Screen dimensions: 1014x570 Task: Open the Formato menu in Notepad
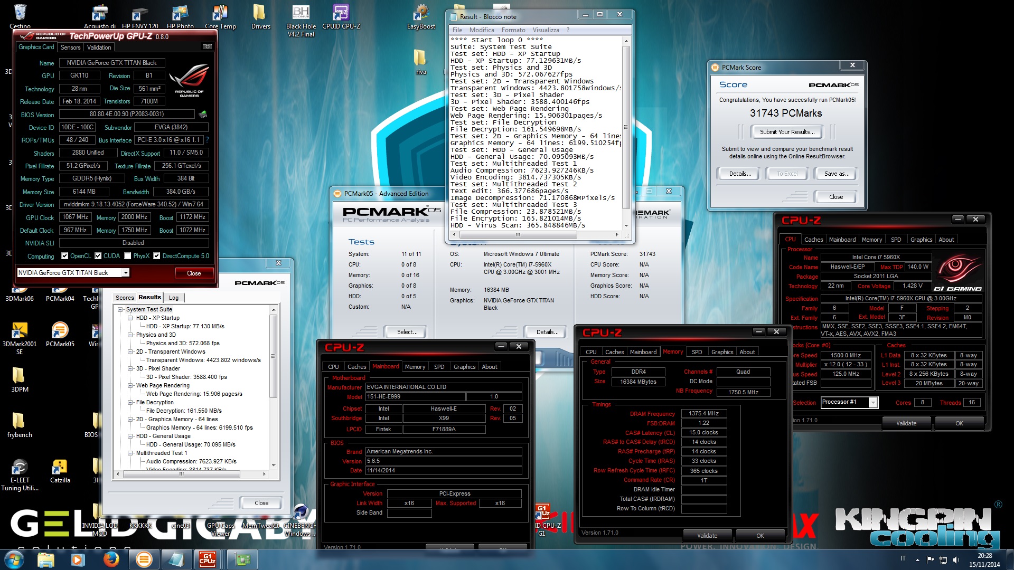click(513, 30)
